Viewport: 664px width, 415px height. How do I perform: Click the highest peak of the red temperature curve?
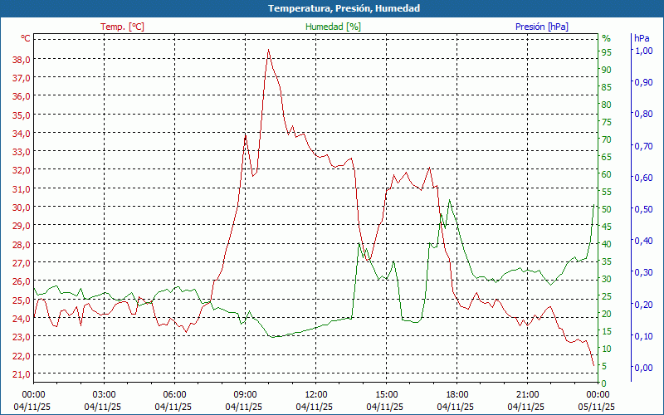(268, 51)
